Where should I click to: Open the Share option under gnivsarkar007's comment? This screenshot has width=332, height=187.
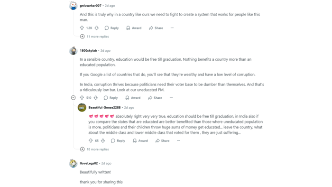156,28
